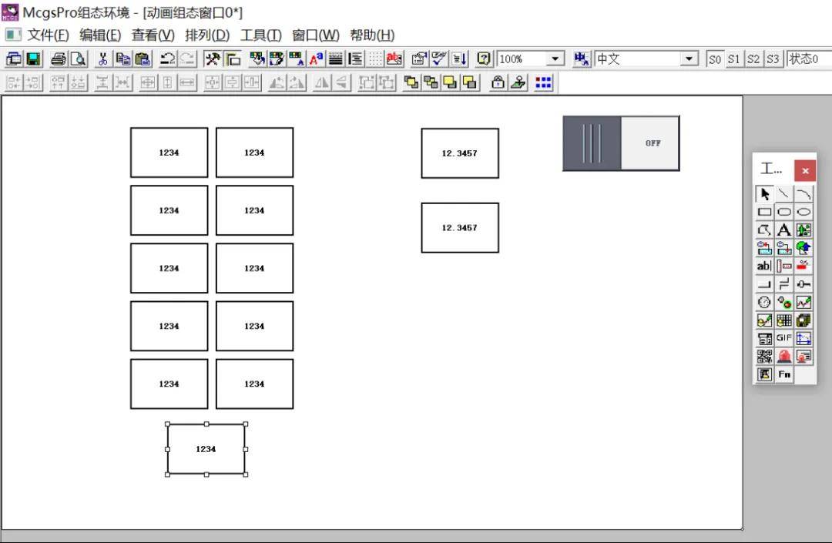The width and height of the screenshot is (832, 543).
Task: Toggle the S0 state button
Action: (715, 59)
